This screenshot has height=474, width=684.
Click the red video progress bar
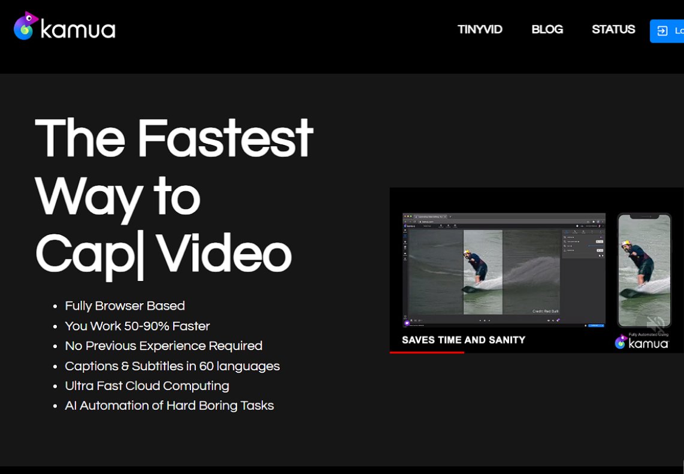point(426,352)
